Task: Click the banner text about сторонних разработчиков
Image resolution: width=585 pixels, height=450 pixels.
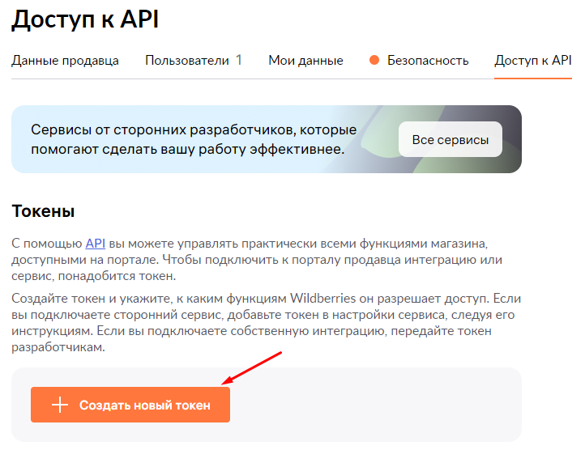Action: click(194, 139)
